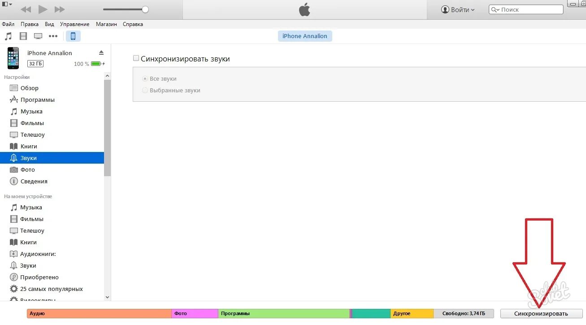The image size is (586, 325).
Task: Open the mini-player menu dropdown at top-left
Action: pos(7,4)
